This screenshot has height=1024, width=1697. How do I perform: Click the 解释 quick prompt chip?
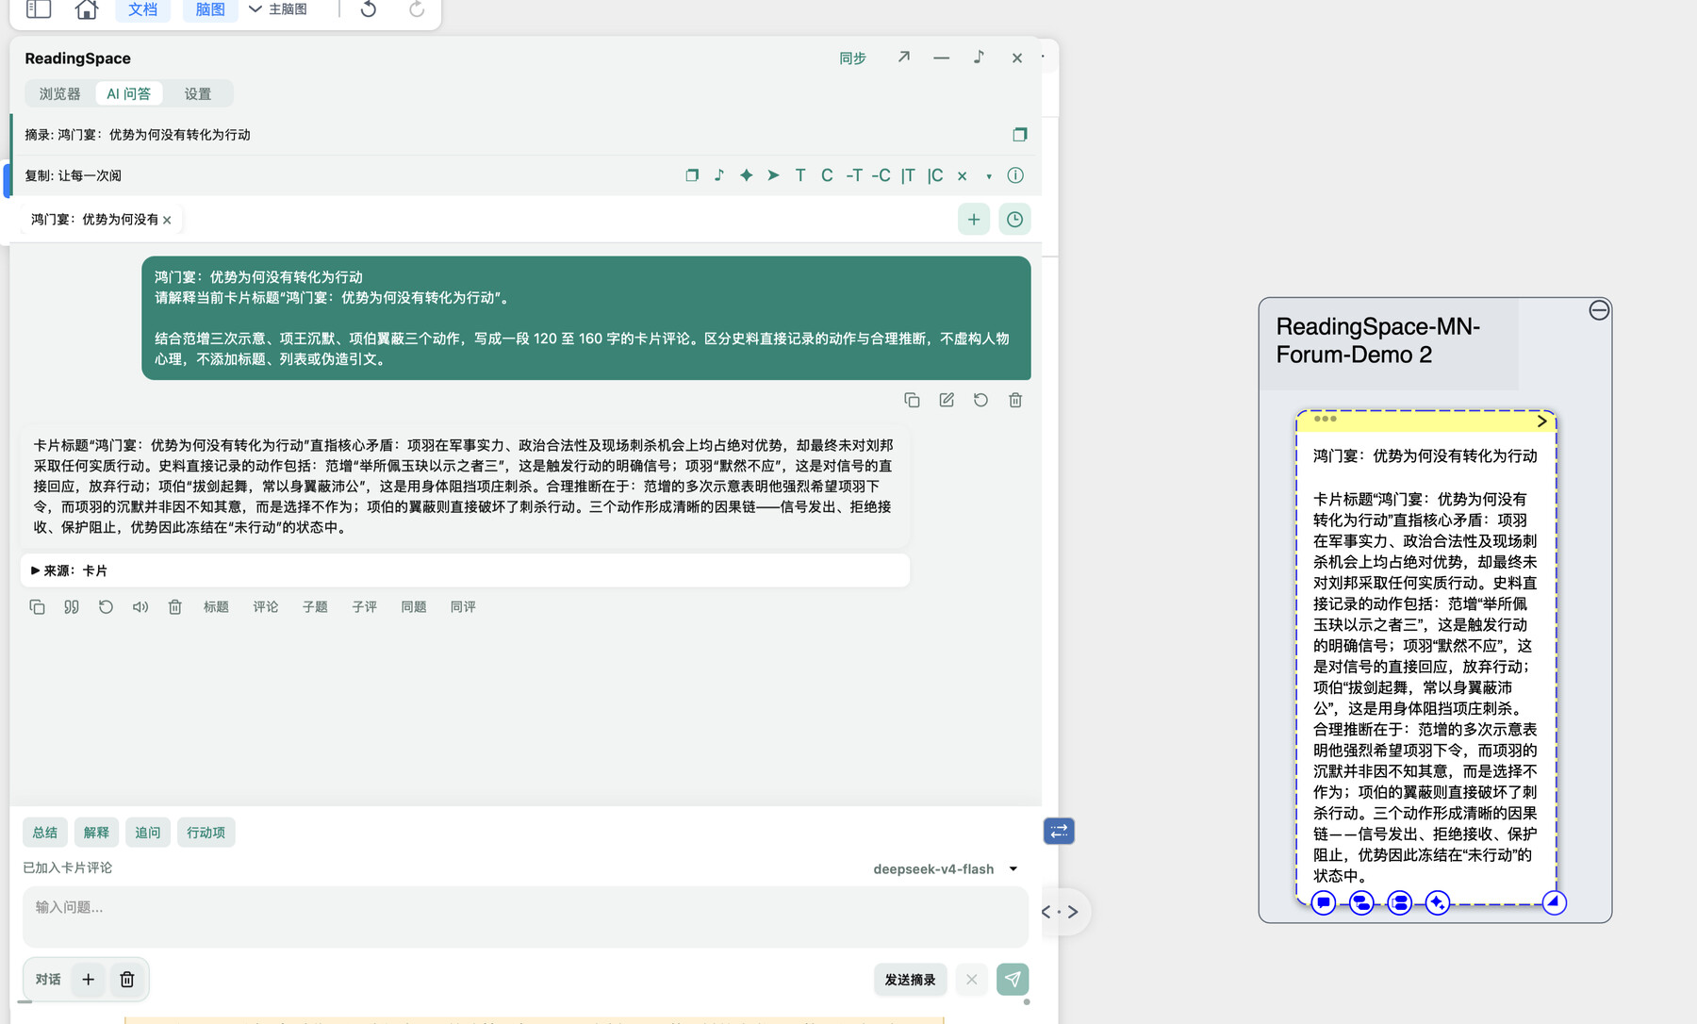point(96,833)
